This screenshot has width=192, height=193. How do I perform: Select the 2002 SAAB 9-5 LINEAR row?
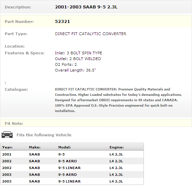coord(72,168)
